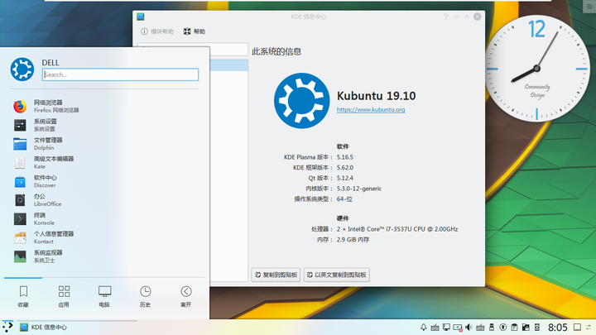This screenshot has height=335, width=596.
Task: Open LibreOffice from the favorites list
Action: point(104,200)
